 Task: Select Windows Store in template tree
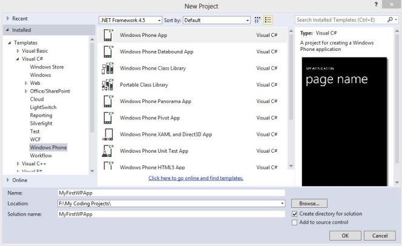click(x=47, y=67)
